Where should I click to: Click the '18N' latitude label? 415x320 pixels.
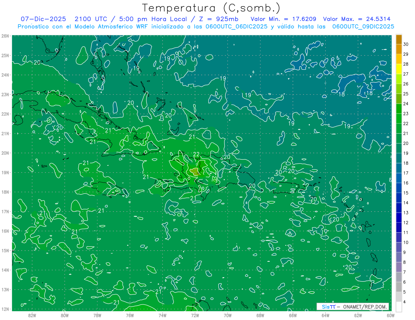point(6,192)
